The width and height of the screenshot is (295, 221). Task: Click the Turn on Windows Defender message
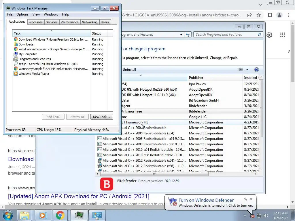206,200
